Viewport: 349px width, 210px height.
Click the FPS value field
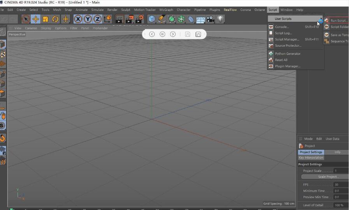pyautogui.click(x=341, y=185)
